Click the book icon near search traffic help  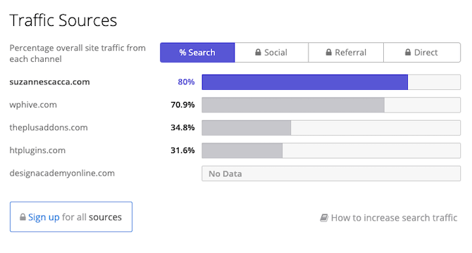[324, 218]
